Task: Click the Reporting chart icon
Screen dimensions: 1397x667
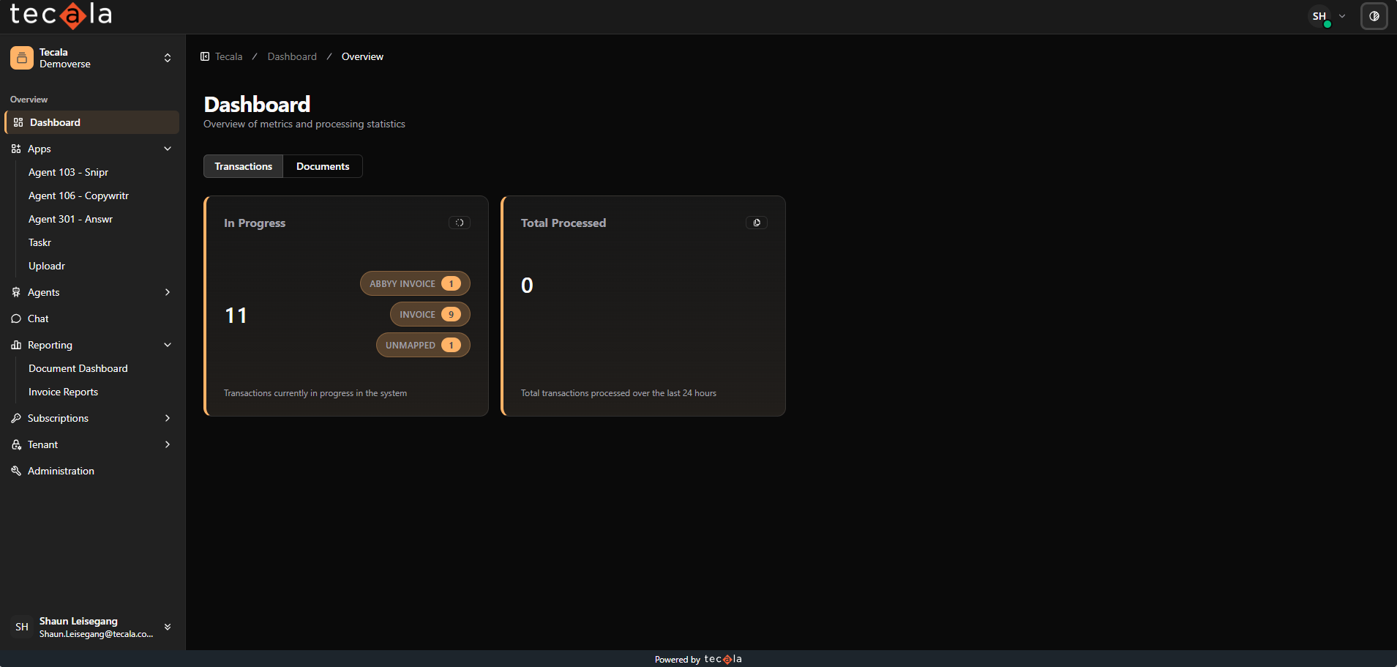Action: [x=16, y=345]
